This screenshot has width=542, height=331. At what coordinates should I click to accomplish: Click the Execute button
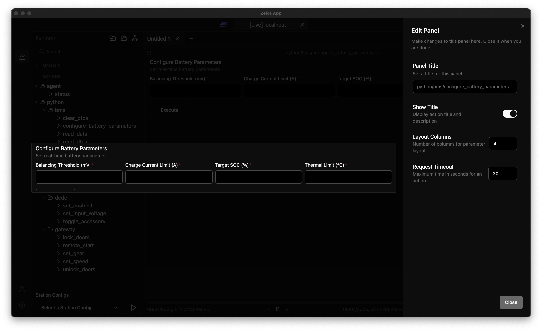pyautogui.click(x=169, y=110)
